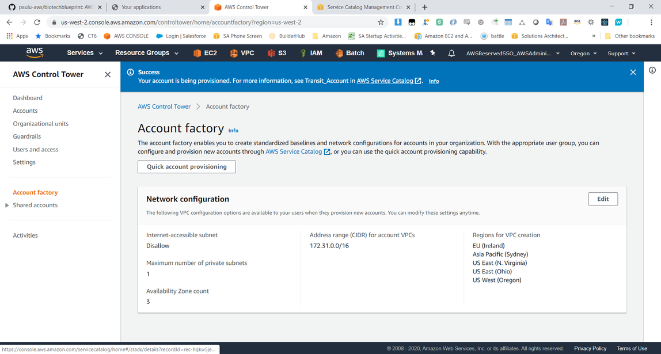
Task: Click the calendar extension icon
Action: [508, 22]
